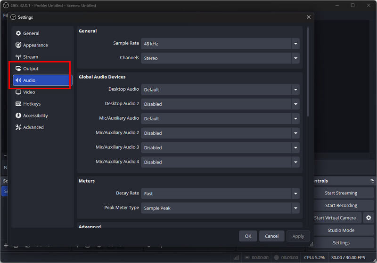Toggle Studio Mode in Controls dock
Screen dimensions: 377x263
point(344,230)
